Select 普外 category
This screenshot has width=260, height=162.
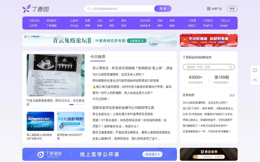pyautogui.click(x=124, y=20)
